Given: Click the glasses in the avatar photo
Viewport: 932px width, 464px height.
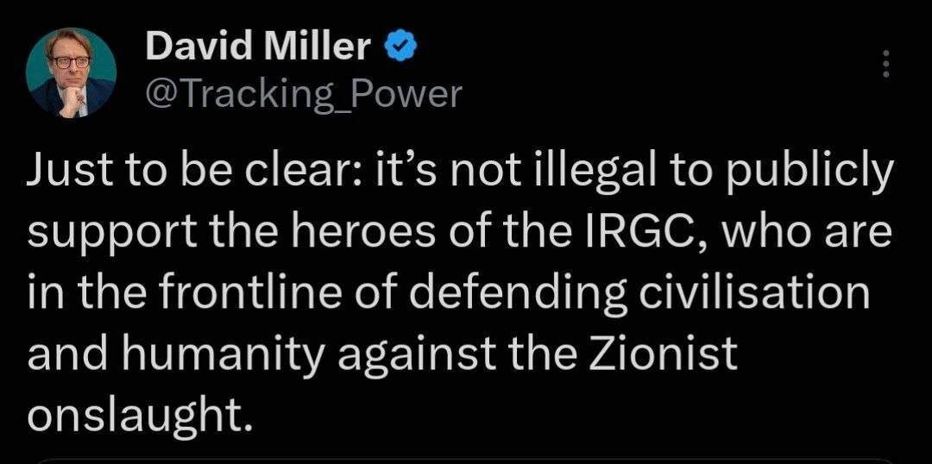Looking at the screenshot, I should pos(71,62).
